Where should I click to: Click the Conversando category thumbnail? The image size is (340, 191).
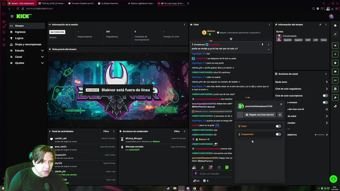(279, 38)
